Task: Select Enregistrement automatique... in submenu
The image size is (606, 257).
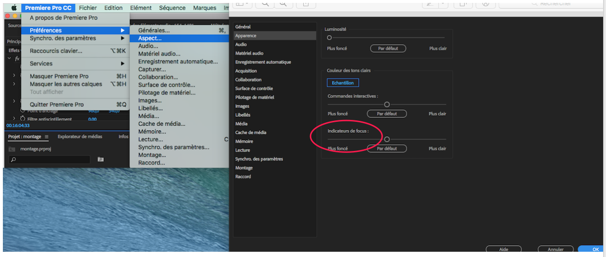Action: 180,61
